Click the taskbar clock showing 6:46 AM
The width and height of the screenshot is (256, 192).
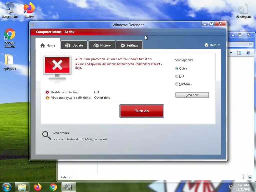pyautogui.click(x=243, y=187)
